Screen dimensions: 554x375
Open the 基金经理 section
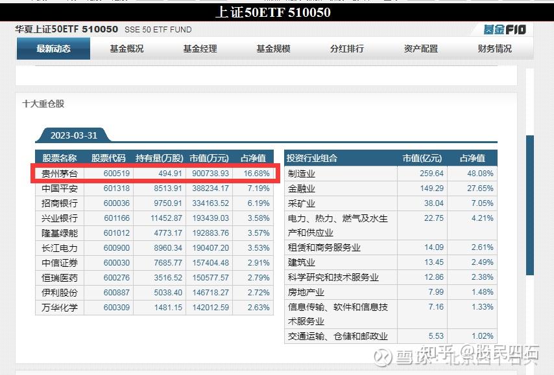[200, 48]
